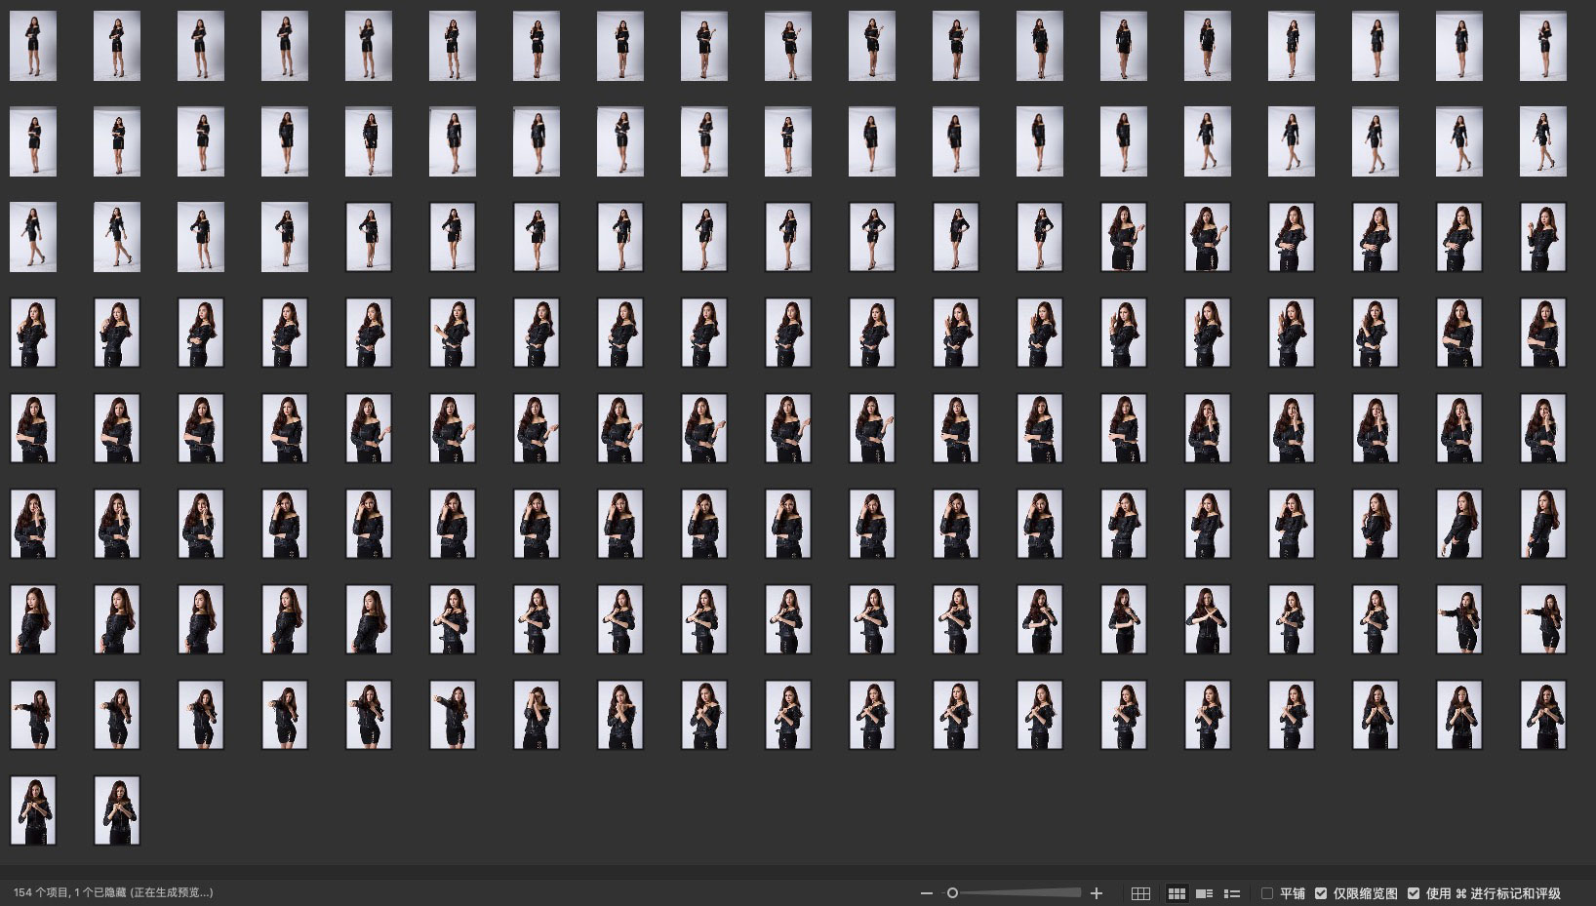Switch to the details view icon
Viewport: 1596px width, 906px height.
[1205, 893]
